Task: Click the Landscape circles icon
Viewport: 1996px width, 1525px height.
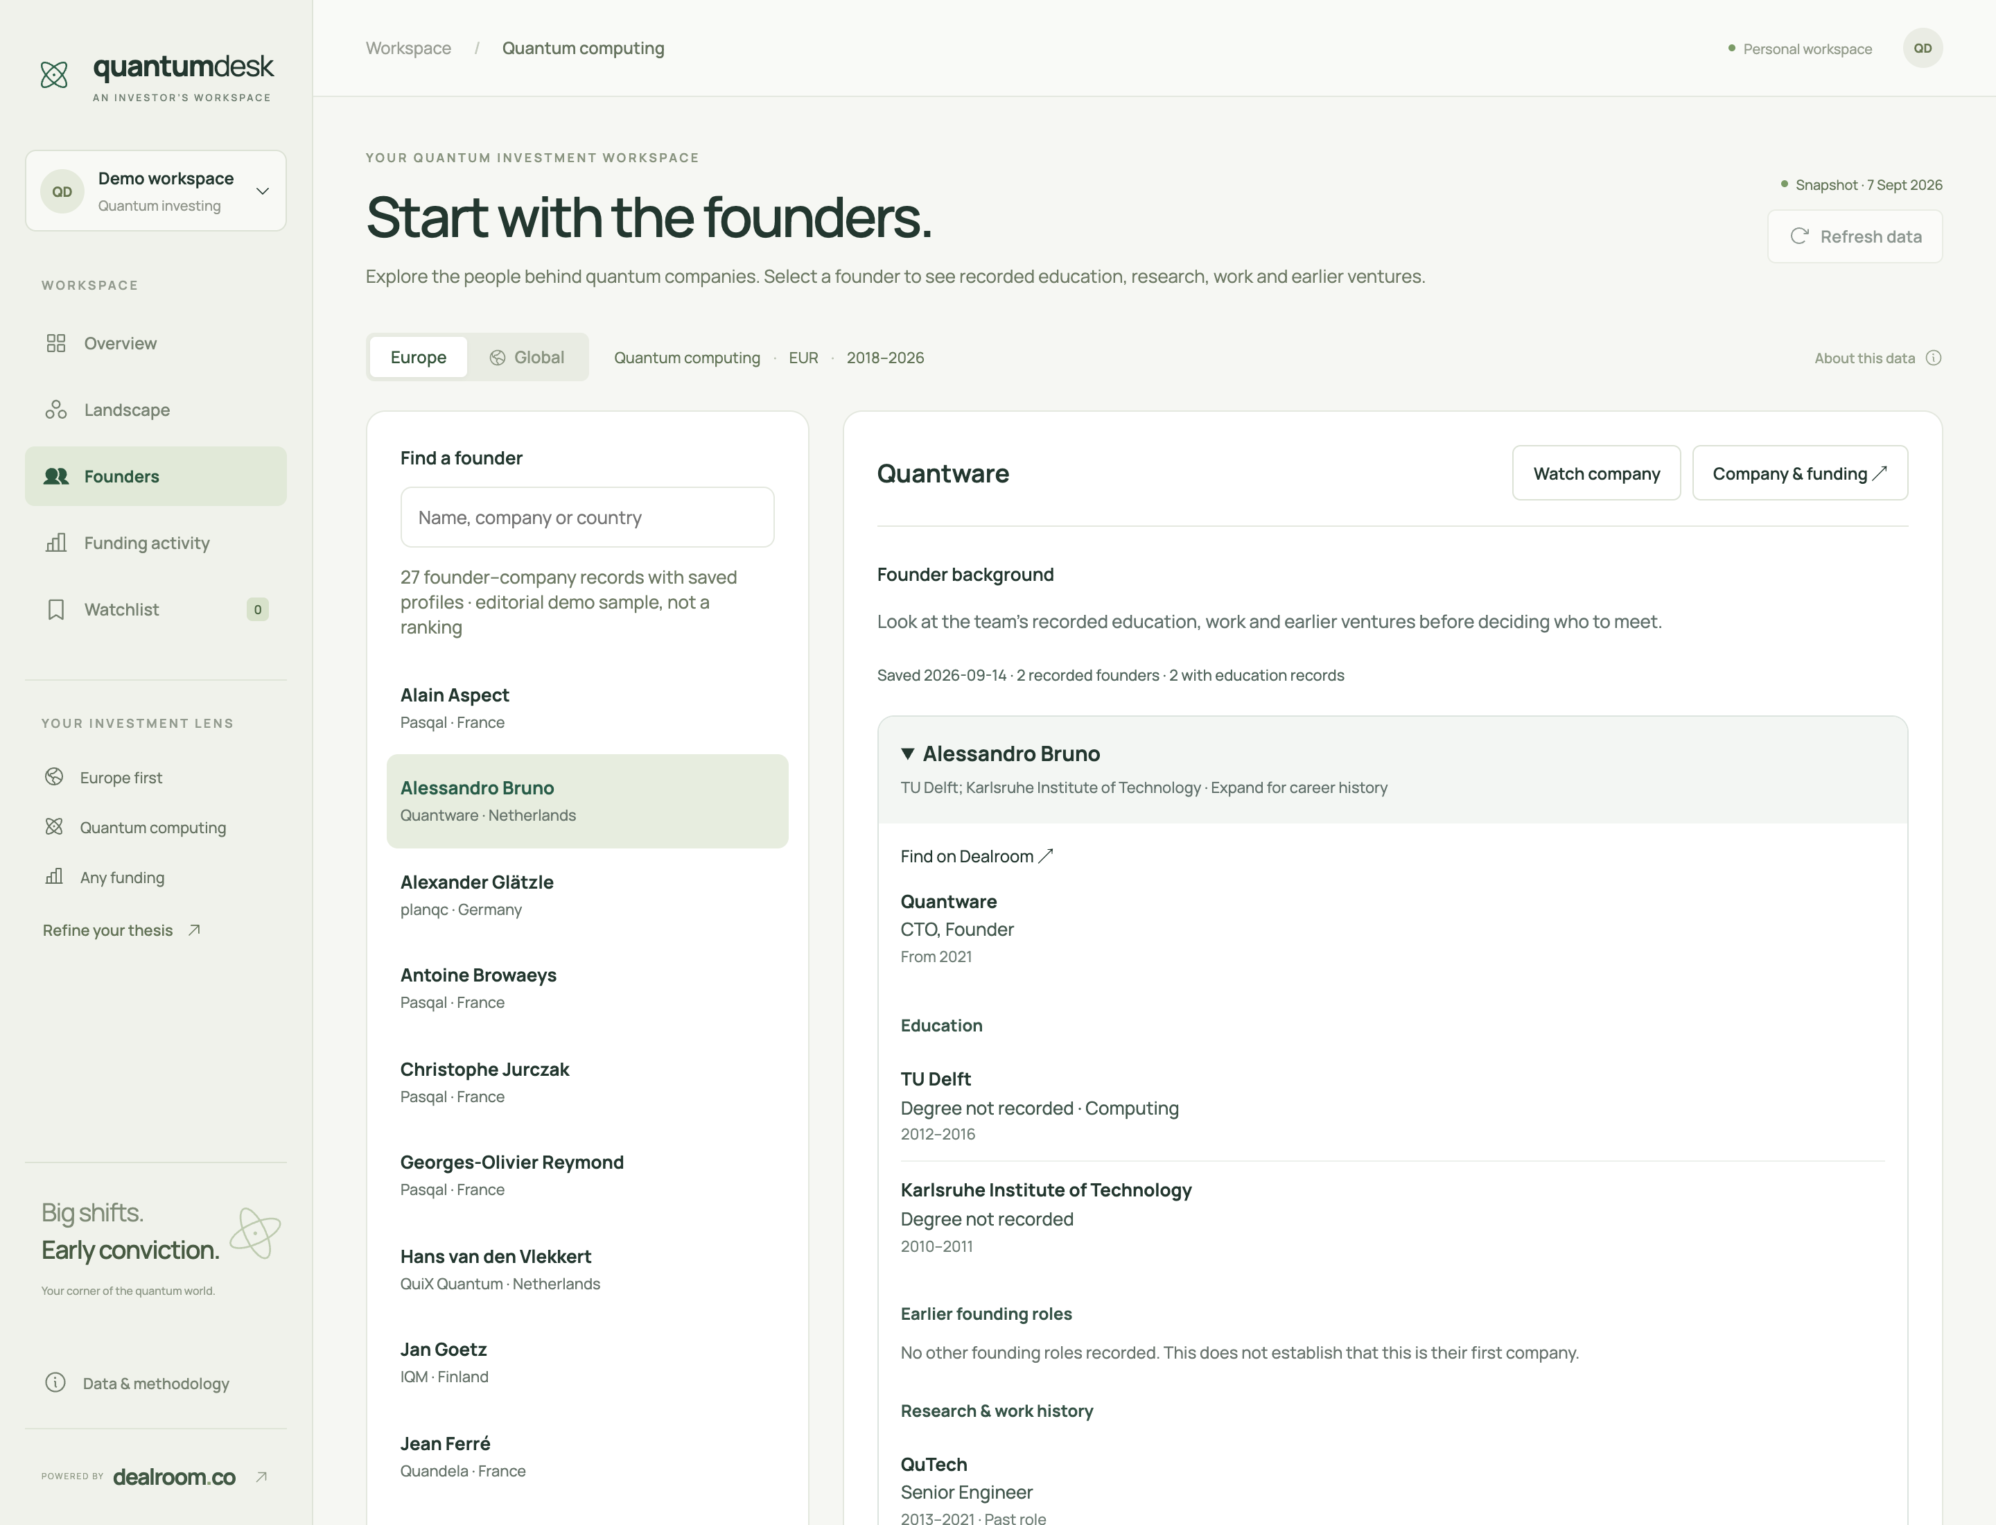Action: tap(56, 410)
